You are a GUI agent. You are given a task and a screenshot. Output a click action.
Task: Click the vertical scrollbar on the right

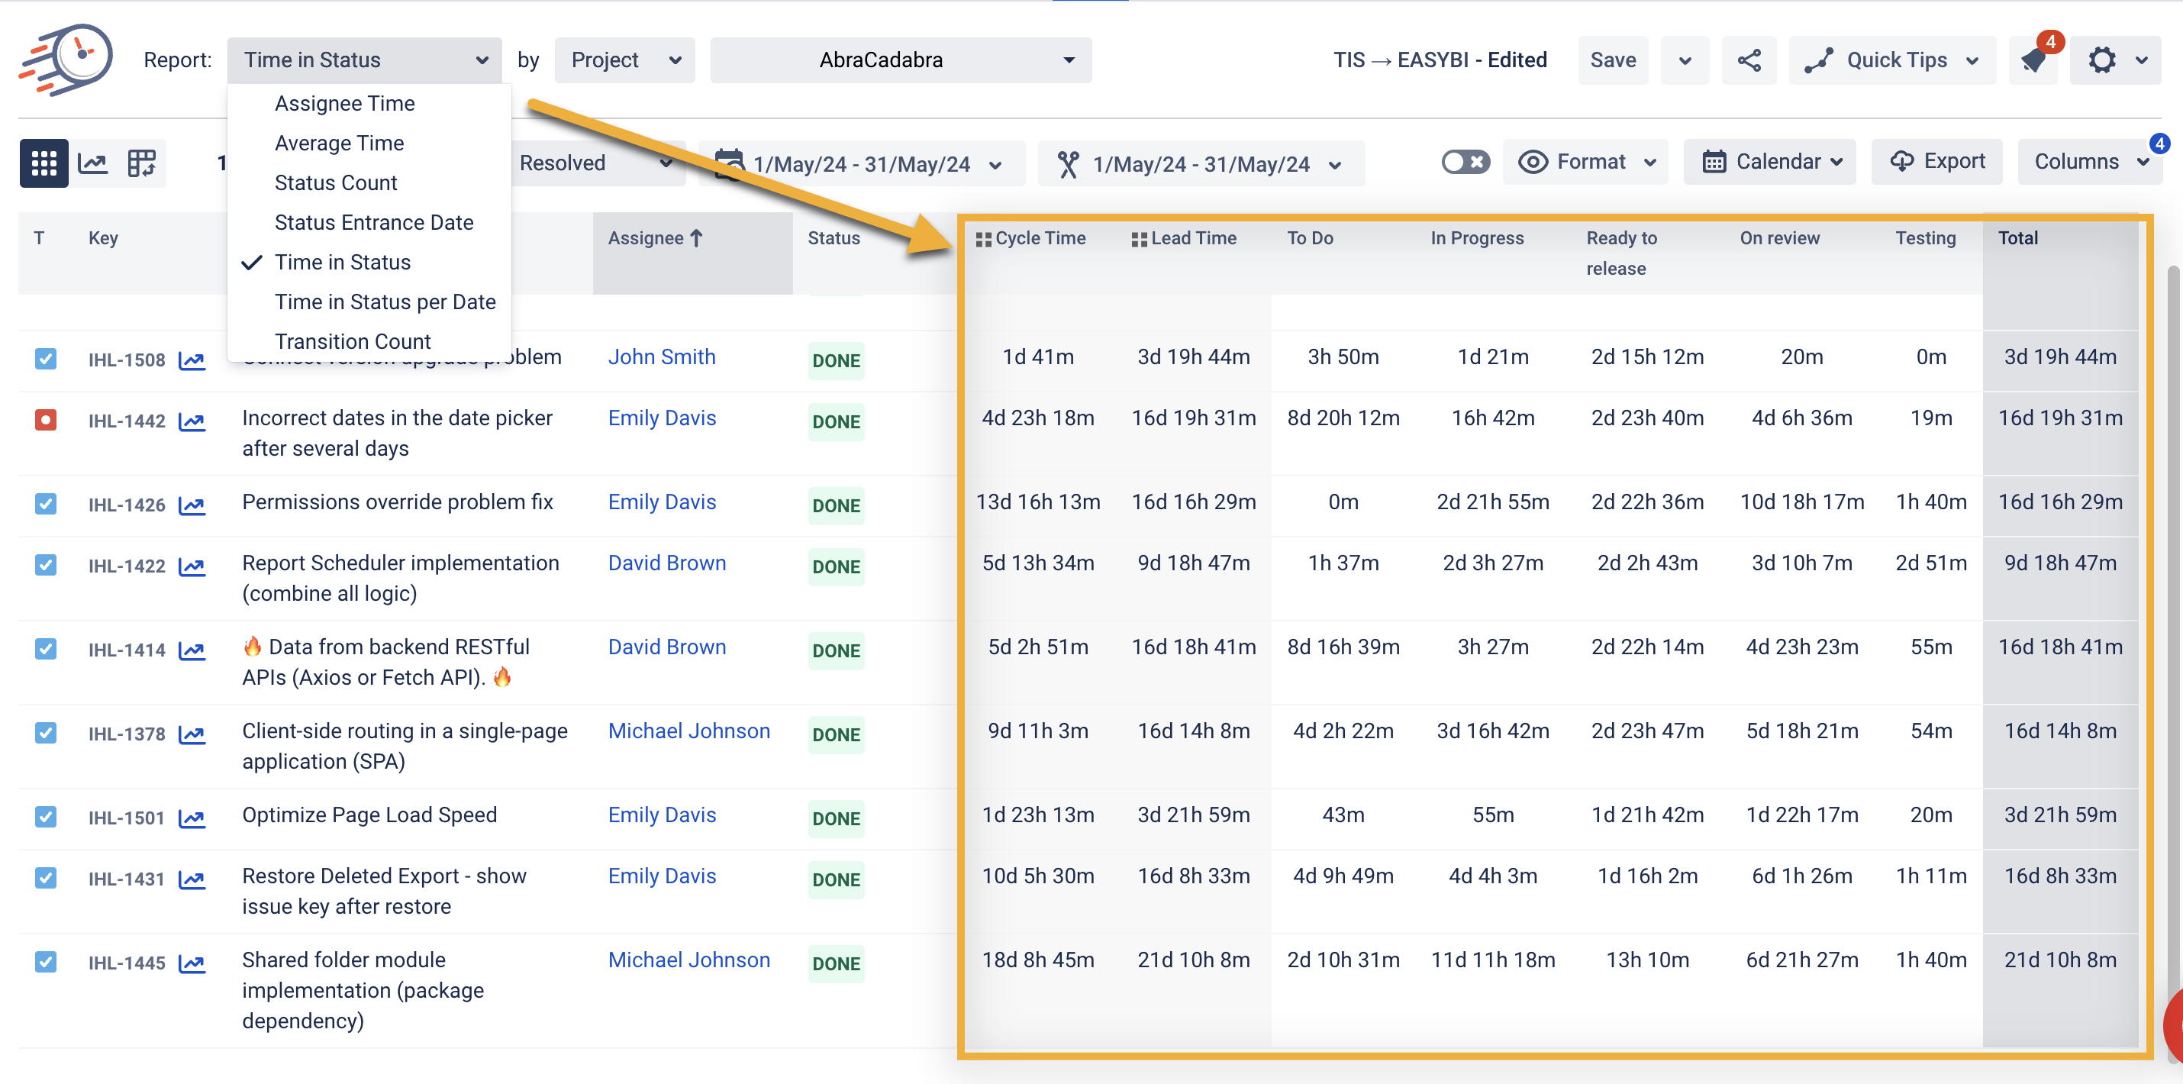point(2175,593)
